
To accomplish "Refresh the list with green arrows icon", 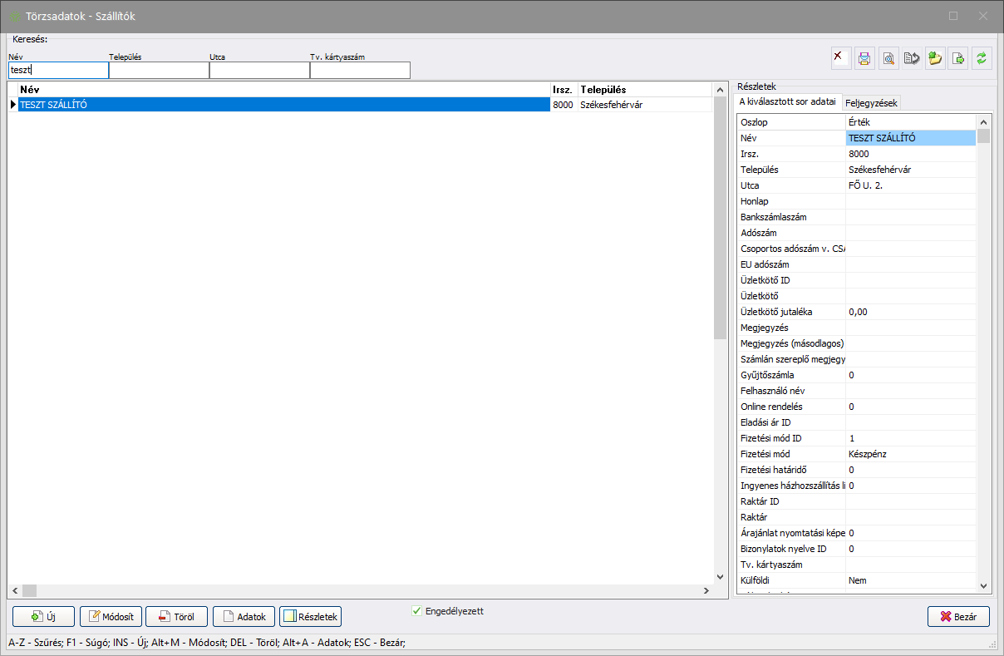I will point(982,58).
